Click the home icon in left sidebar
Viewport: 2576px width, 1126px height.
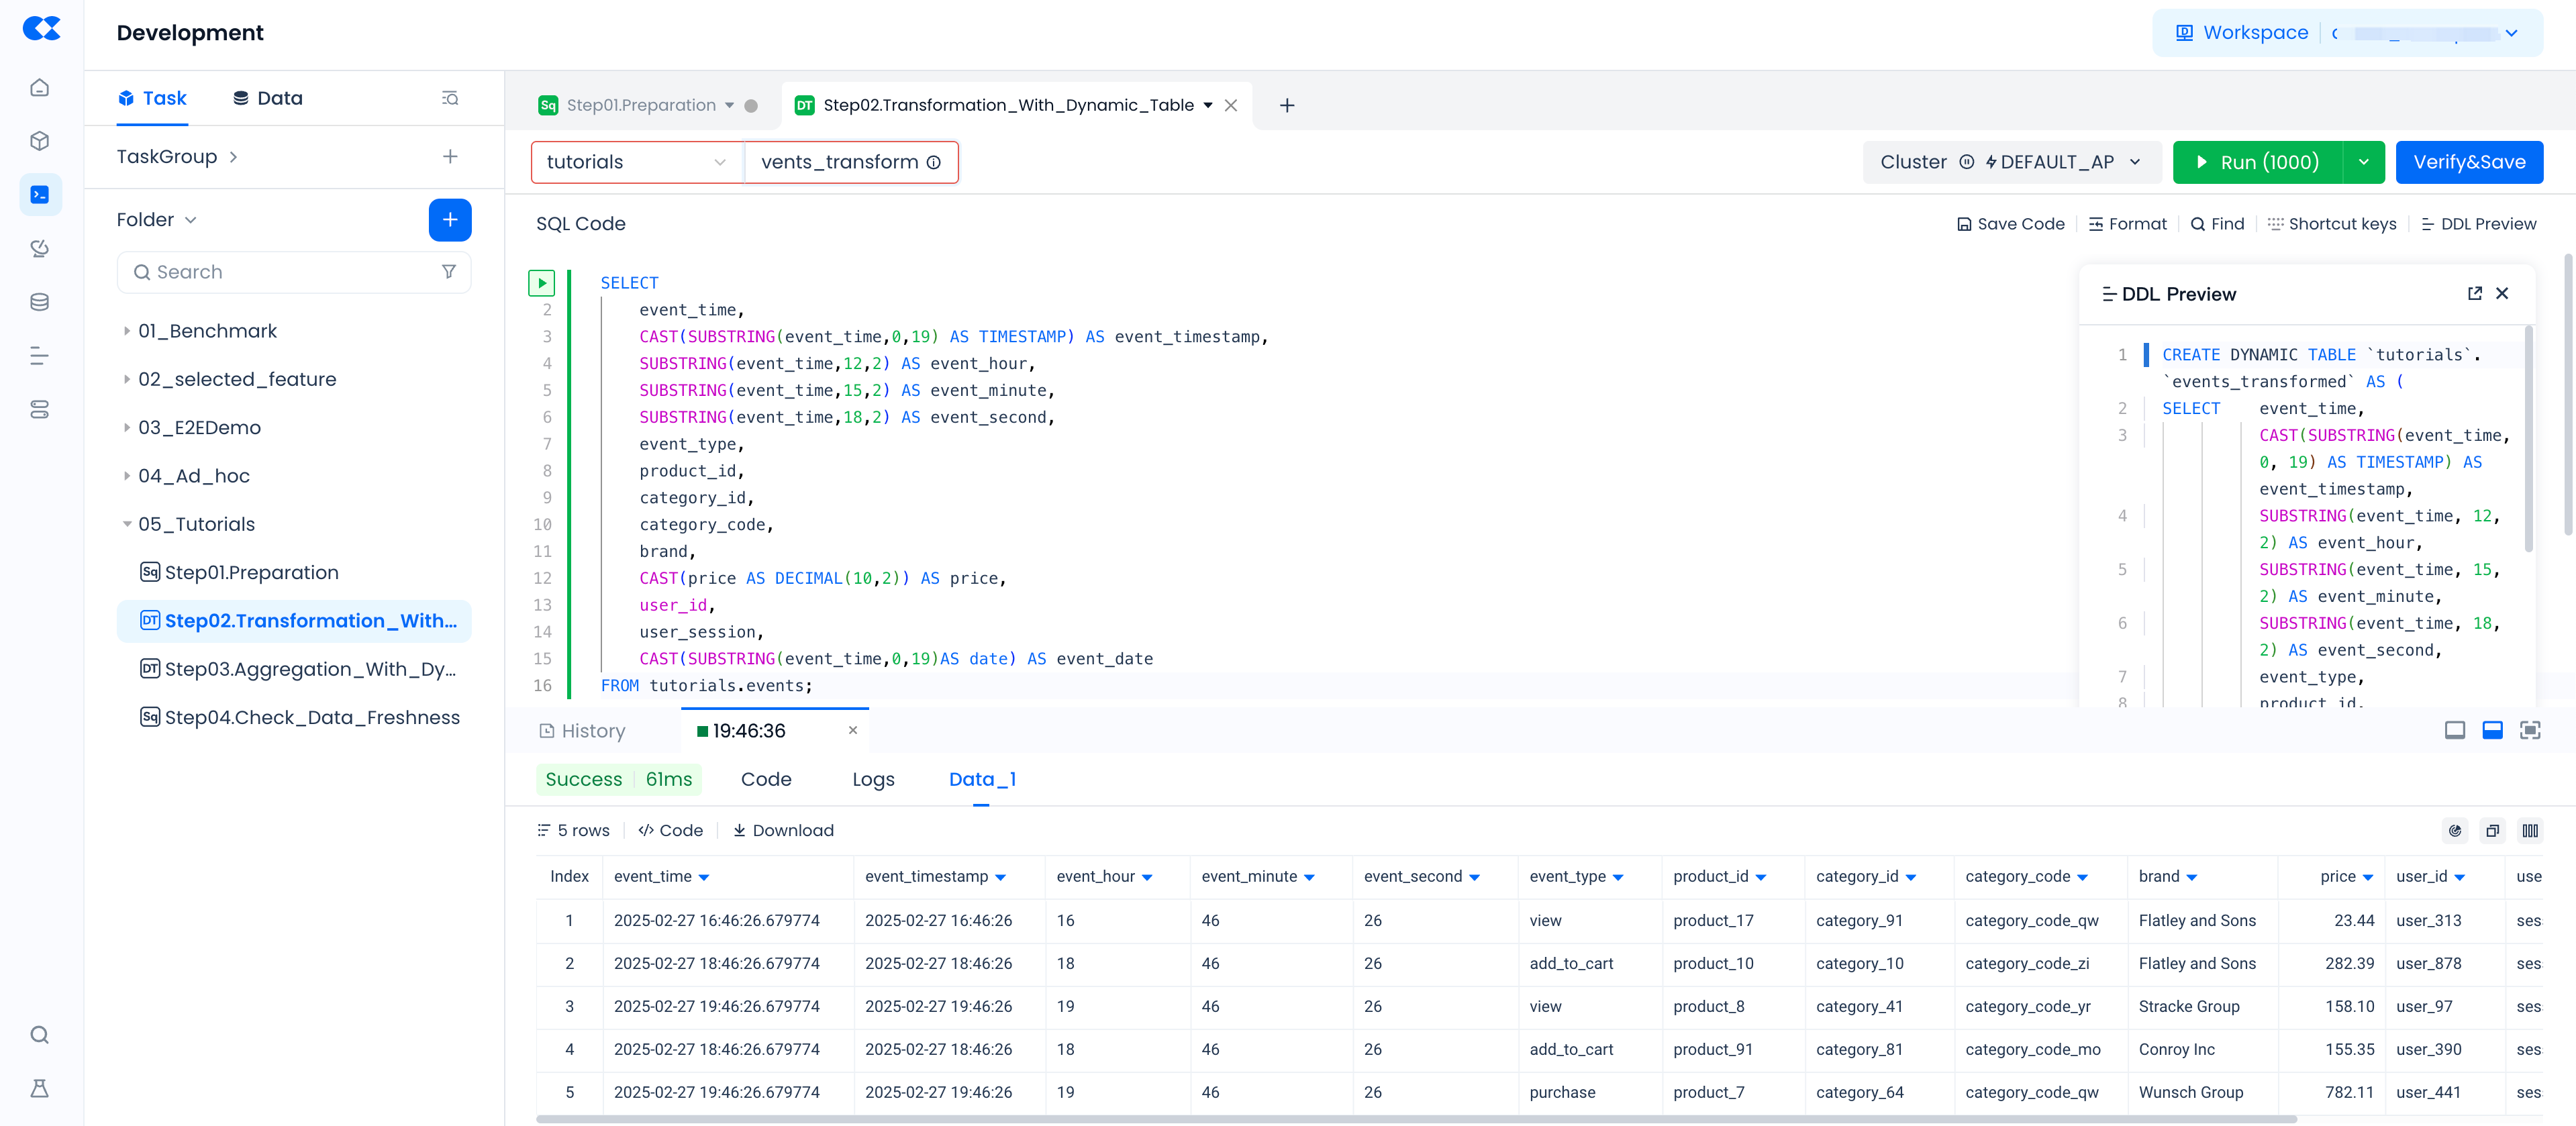[40, 88]
